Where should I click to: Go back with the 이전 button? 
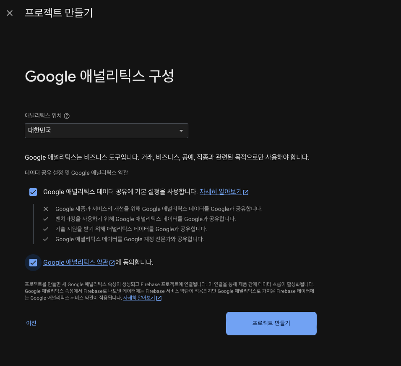(31, 323)
